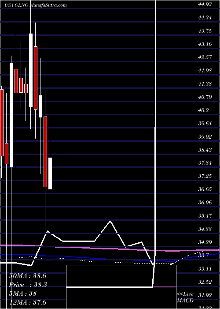Image resolution: width=220 pixels, height=309 pixels.
Task: Click the 43.16 price axis value
Action: point(205,44)
